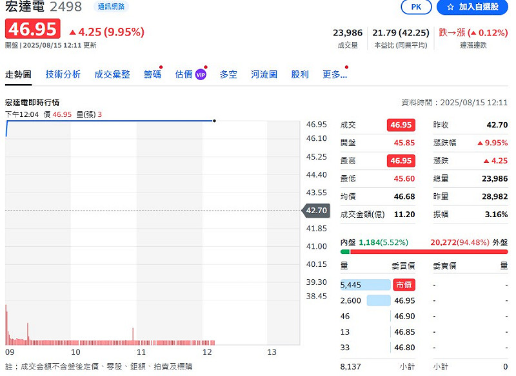Switch to the 技術分析 tab
The image size is (516, 376).
[x=63, y=74]
